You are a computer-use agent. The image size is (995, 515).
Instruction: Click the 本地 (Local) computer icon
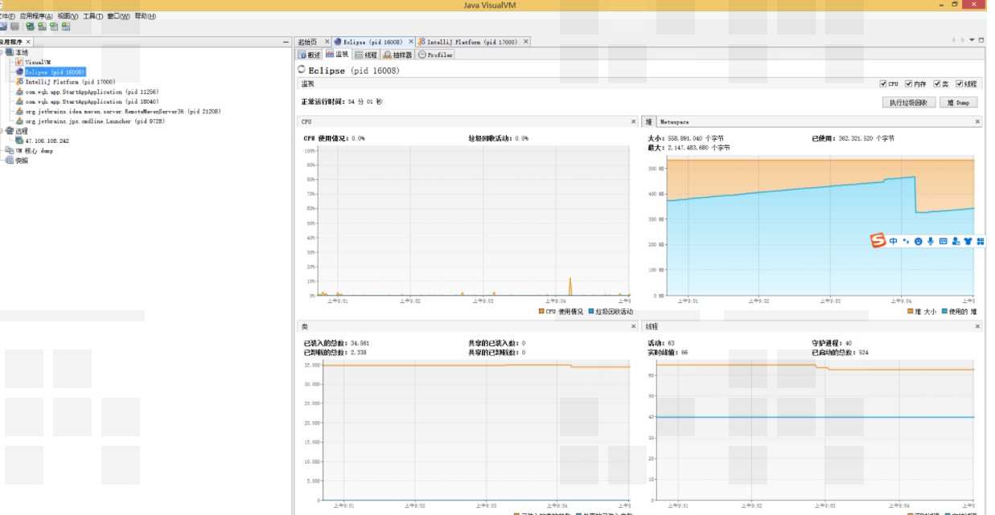tap(10, 52)
